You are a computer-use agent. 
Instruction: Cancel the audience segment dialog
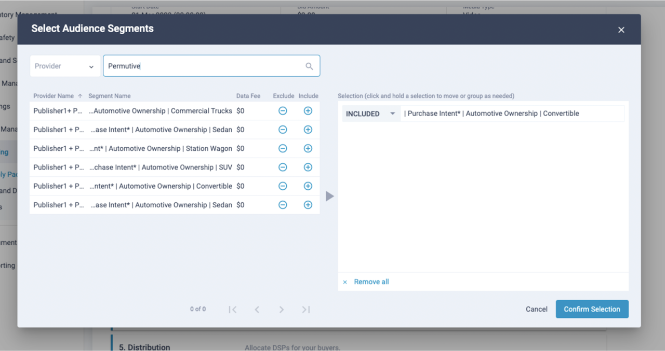pos(536,309)
